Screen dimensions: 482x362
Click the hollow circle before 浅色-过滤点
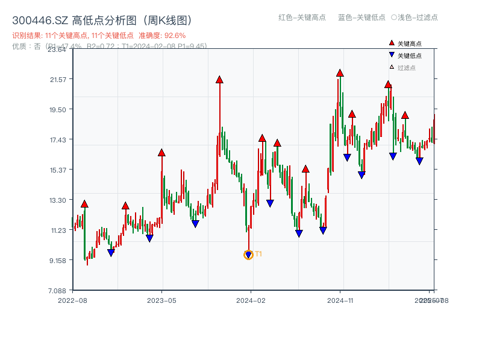pos(394,17)
